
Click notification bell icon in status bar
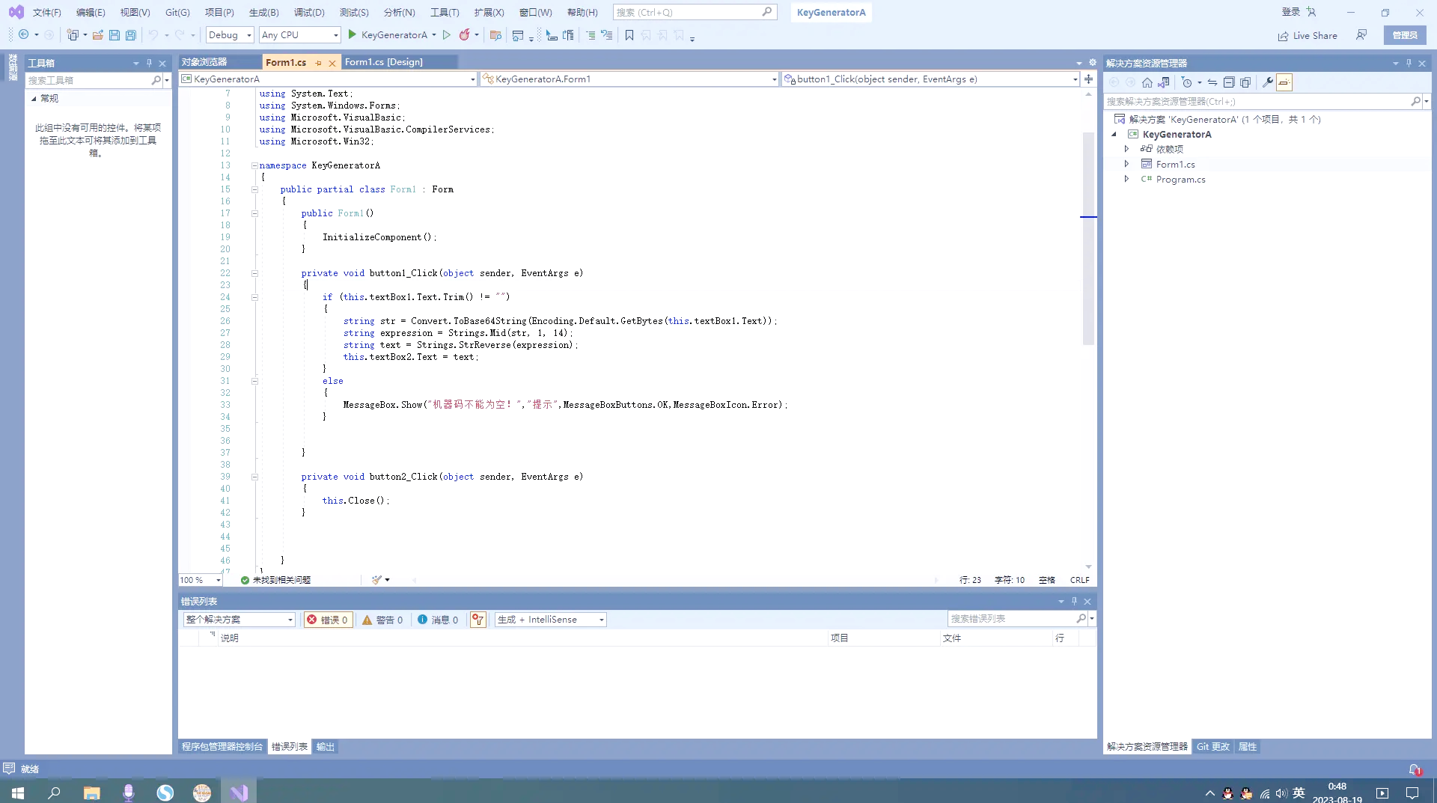[1415, 769]
